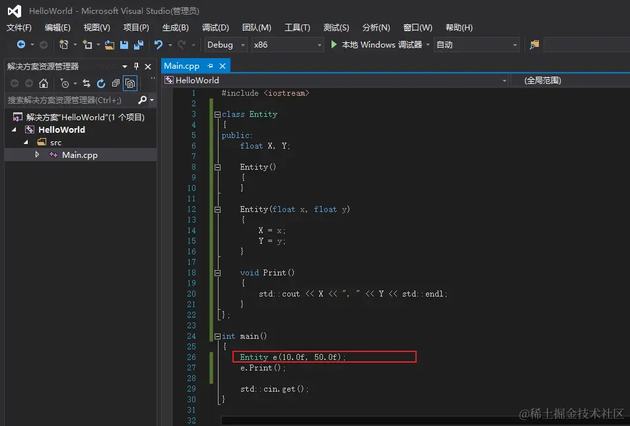Screen dimensions: 630x426
Task: Refresh the Solution Explorer
Action: [x=101, y=83]
